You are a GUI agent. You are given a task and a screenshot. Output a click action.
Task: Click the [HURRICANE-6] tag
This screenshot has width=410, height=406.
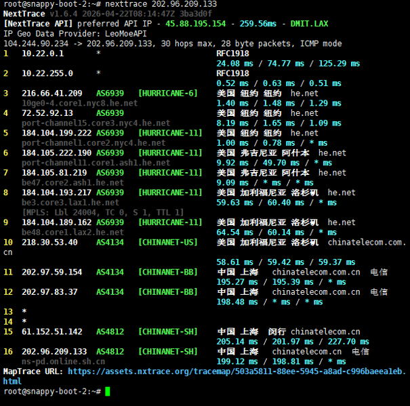click(x=168, y=94)
